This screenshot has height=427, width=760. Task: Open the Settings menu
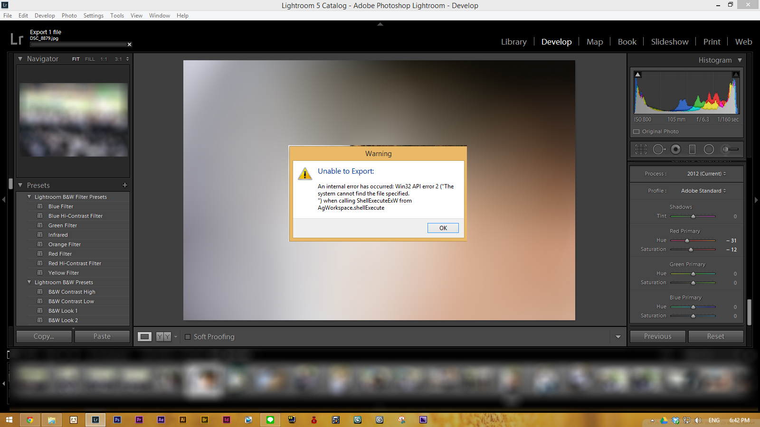[x=94, y=16]
